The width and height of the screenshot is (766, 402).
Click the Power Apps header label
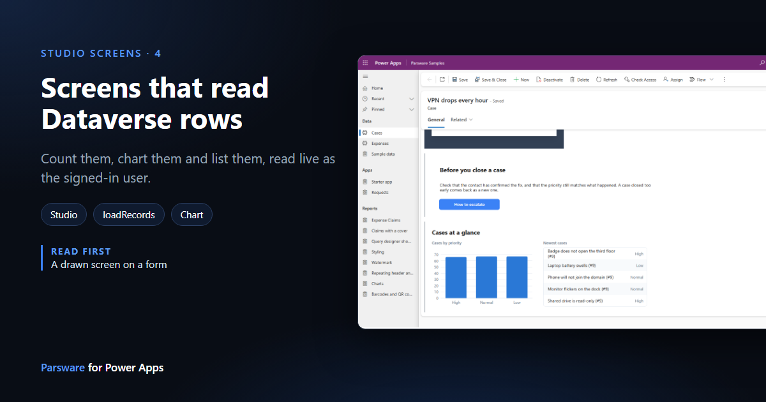pos(388,63)
